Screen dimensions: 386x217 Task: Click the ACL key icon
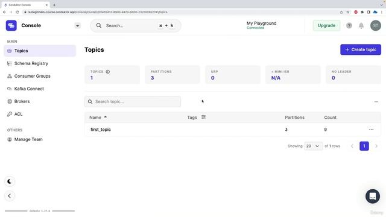[10, 114]
